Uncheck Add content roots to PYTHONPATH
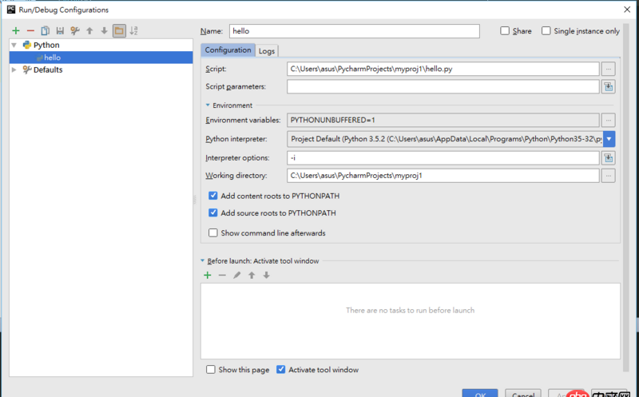The width and height of the screenshot is (639, 397). (x=212, y=196)
